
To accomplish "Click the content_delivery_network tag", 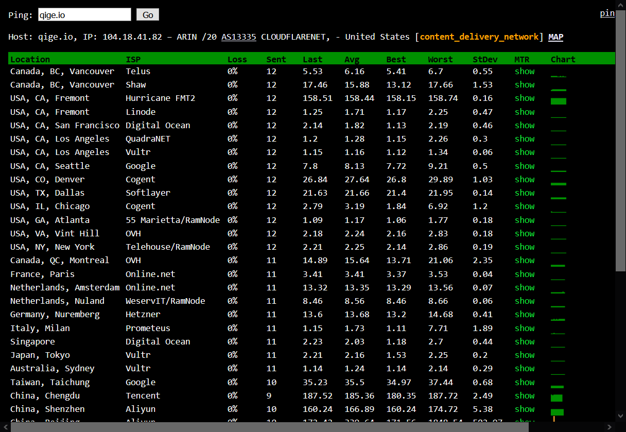I will click(x=479, y=37).
